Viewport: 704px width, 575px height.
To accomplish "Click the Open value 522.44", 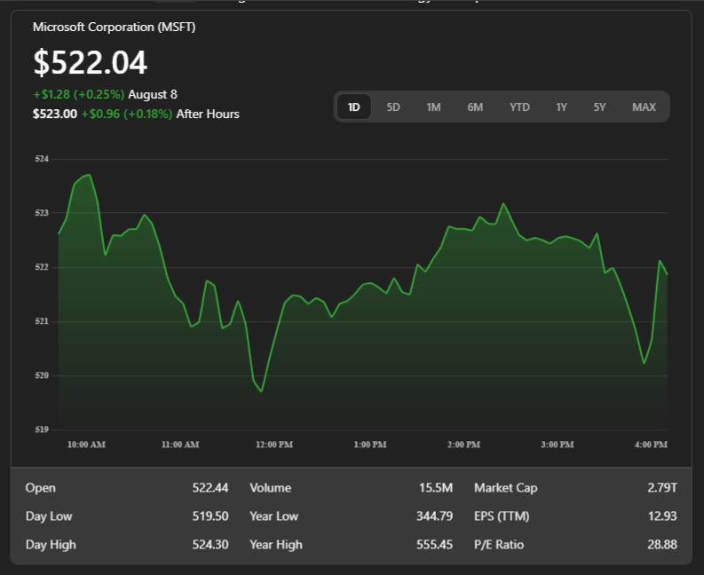I will pyautogui.click(x=210, y=488).
